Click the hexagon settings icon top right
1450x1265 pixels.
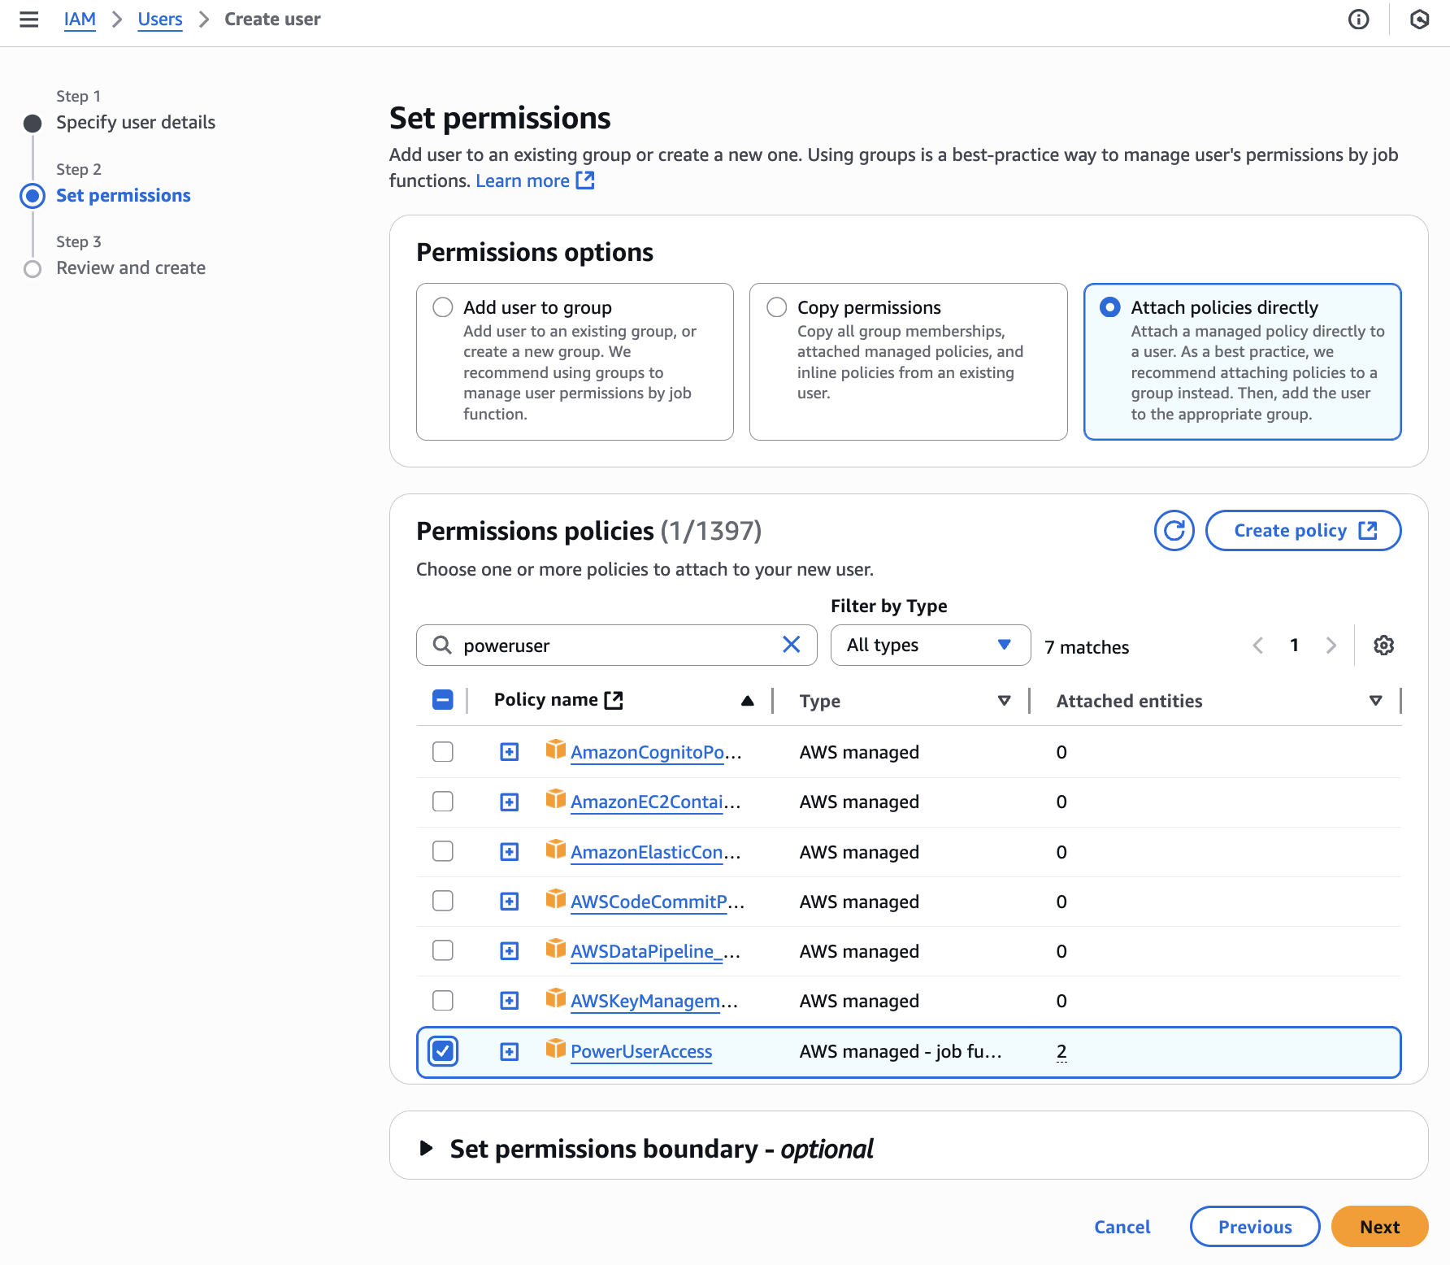(1419, 20)
